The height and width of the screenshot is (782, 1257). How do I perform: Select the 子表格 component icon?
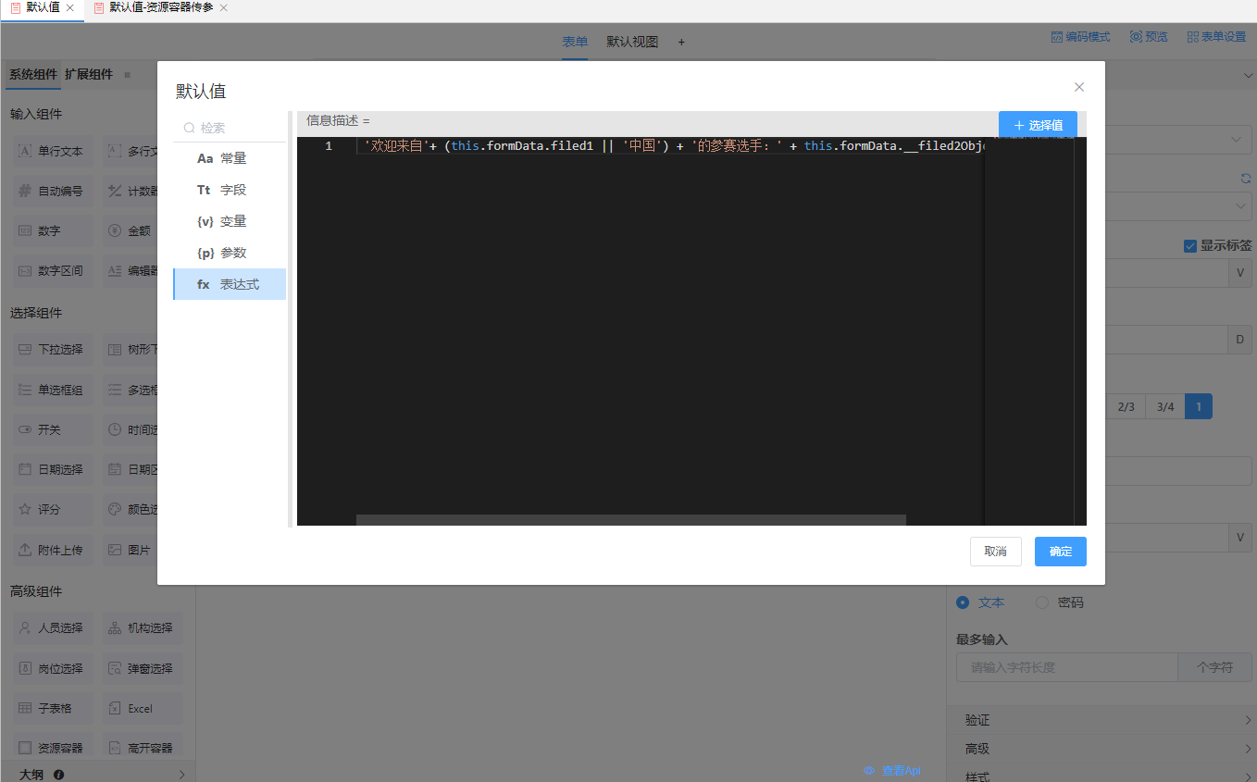point(26,709)
